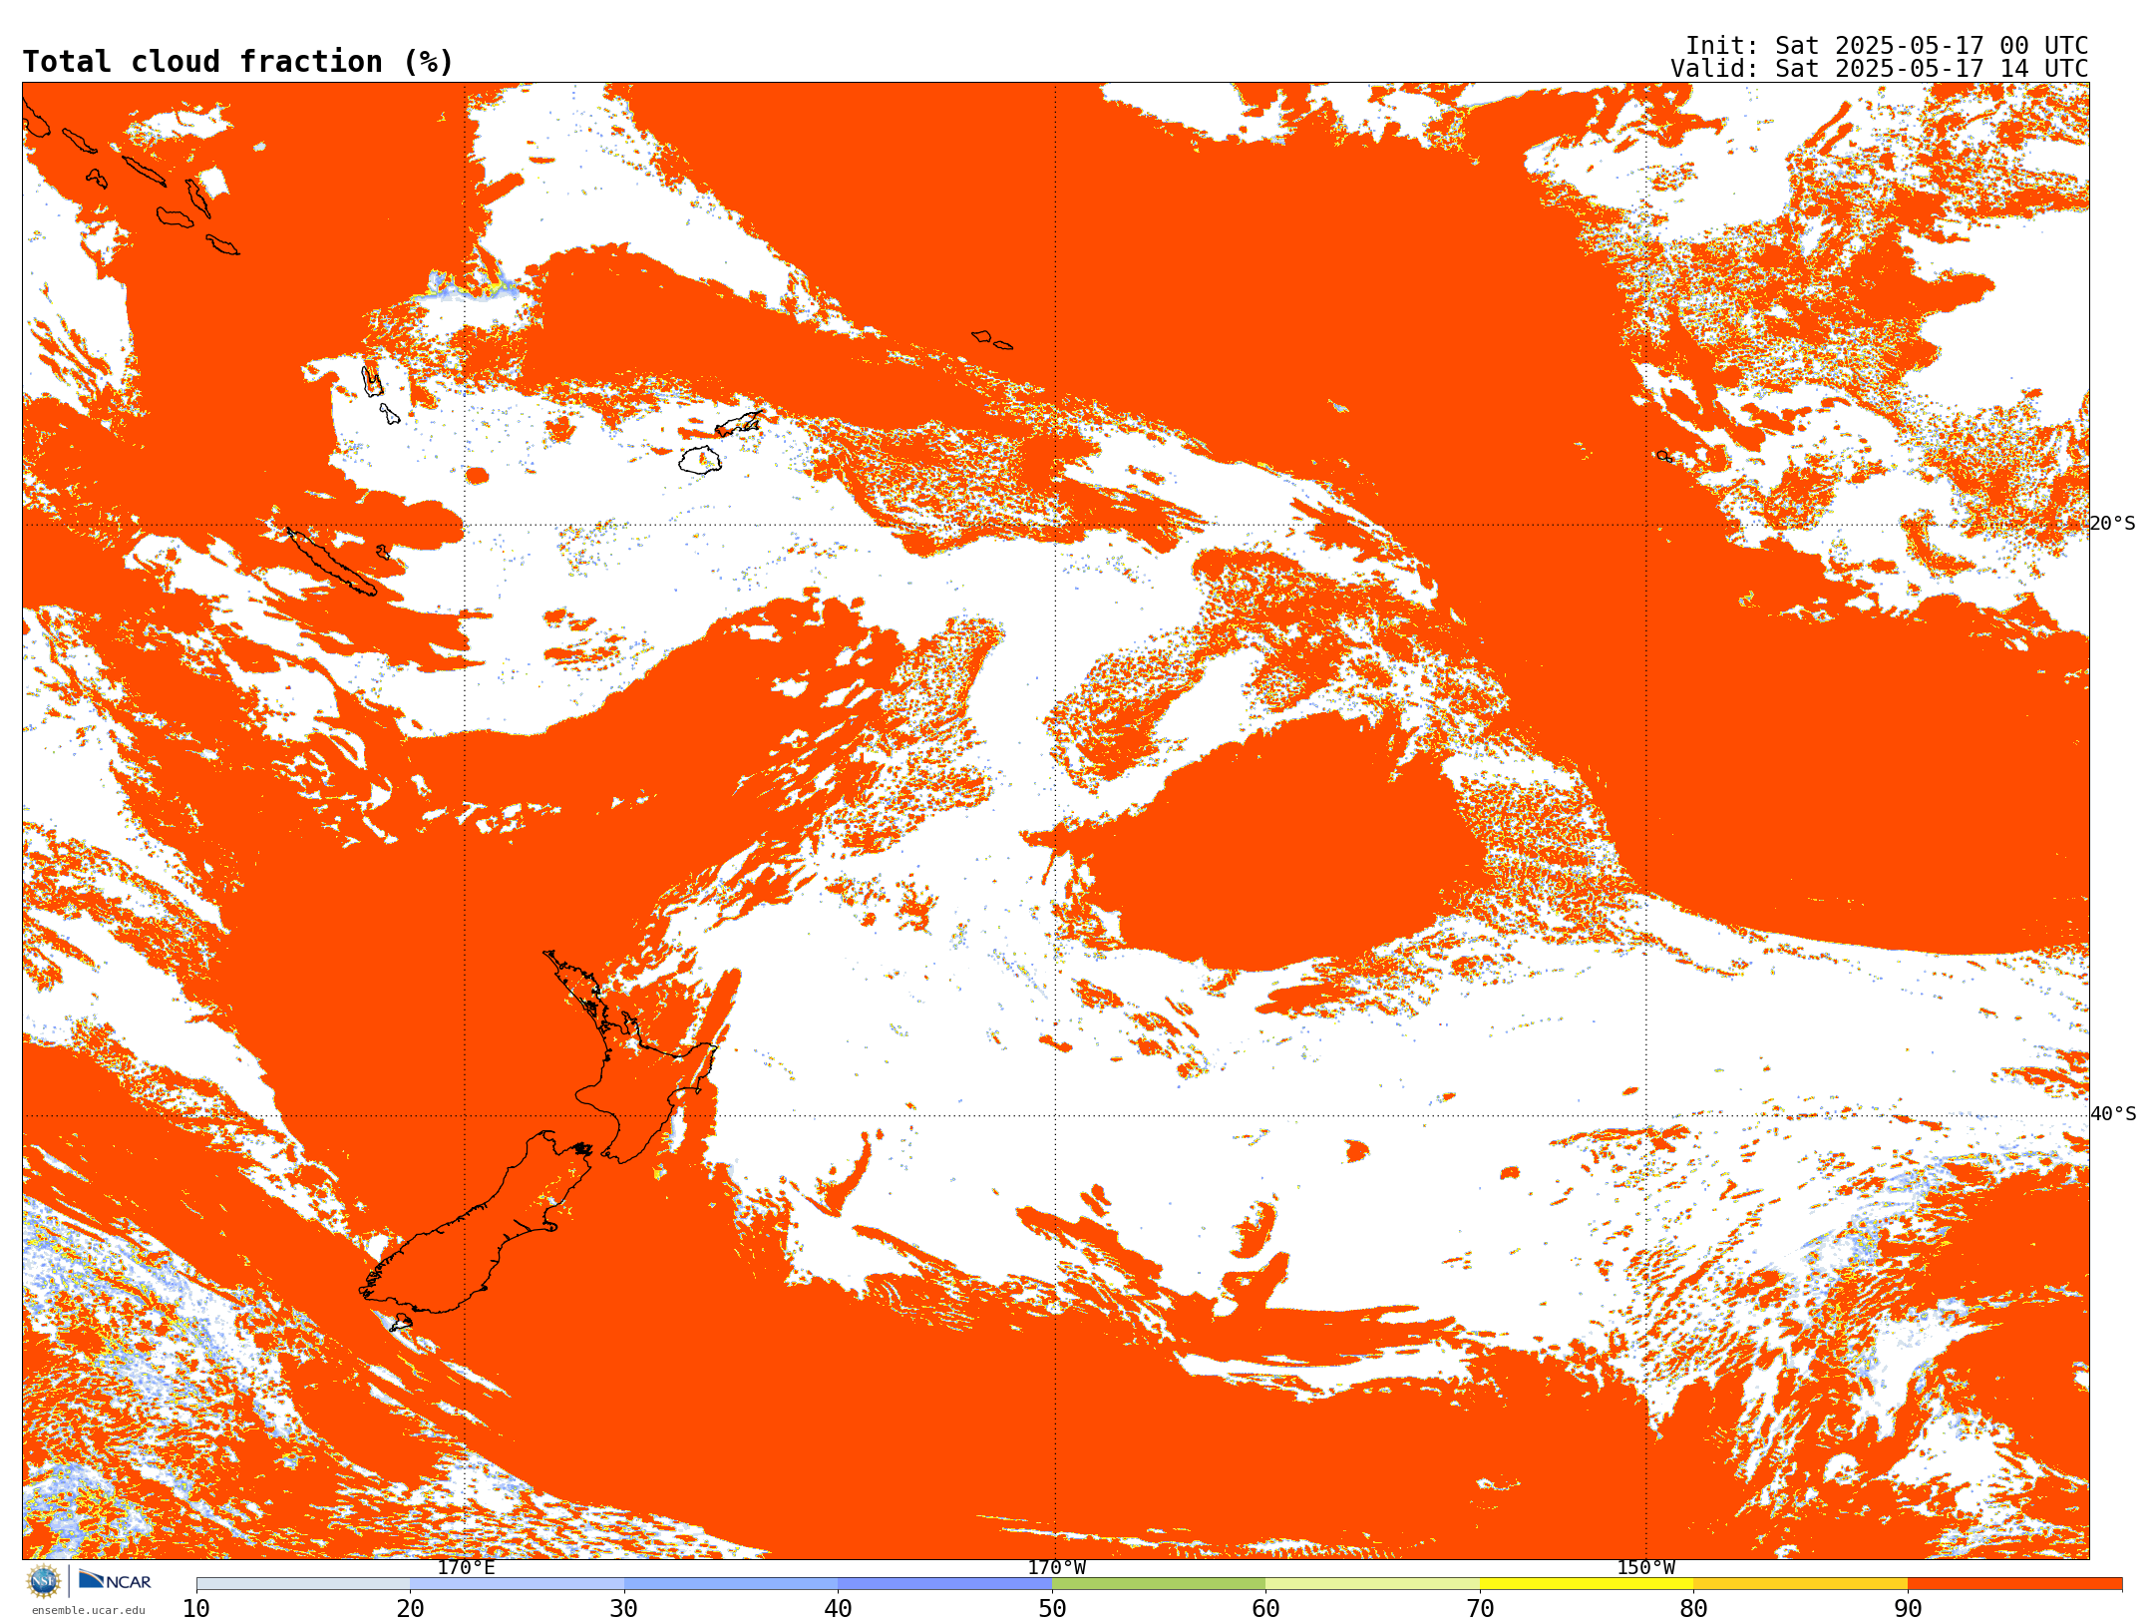This screenshot has width=2154, height=1622.
Task: Click the NCAR logo
Action: (115, 1580)
